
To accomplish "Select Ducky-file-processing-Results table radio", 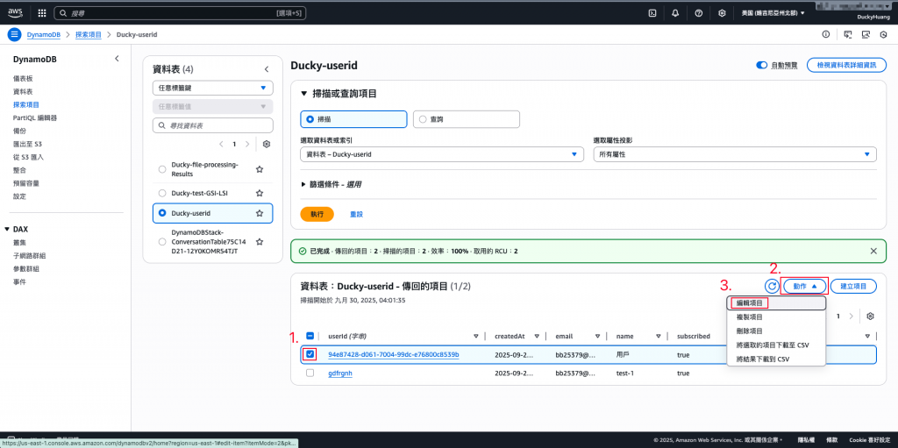I will [x=161, y=169].
